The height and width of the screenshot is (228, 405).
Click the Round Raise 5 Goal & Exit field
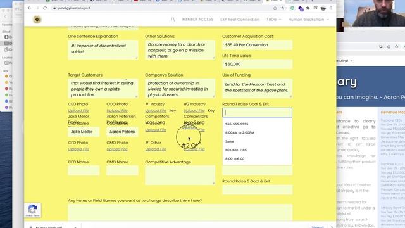258,190
